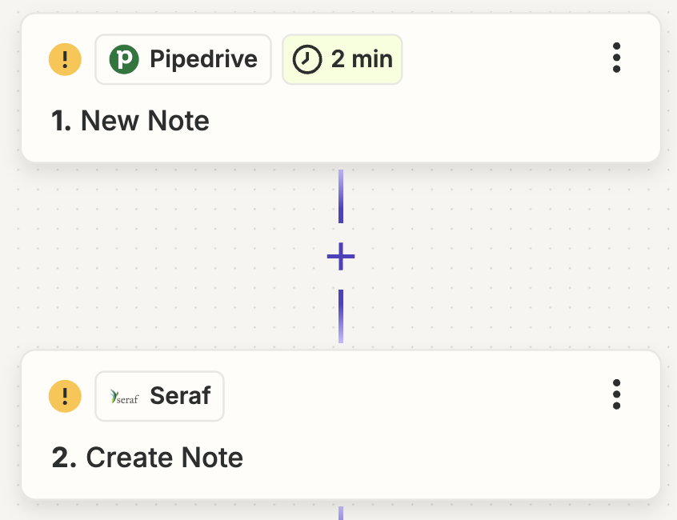Click connector line just above Seraf card
The width and height of the screenshot is (677, 520).
(341, 316)
